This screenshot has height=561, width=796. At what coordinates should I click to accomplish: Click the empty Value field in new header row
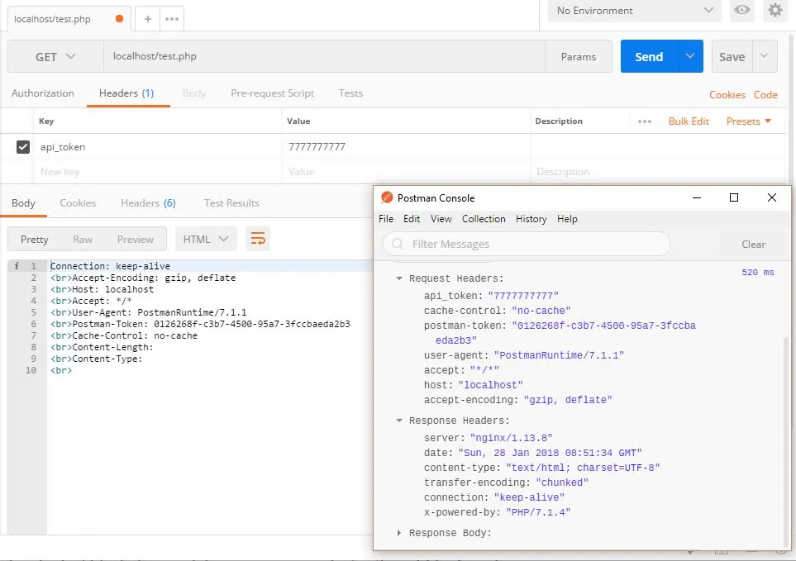click(406, 172)
